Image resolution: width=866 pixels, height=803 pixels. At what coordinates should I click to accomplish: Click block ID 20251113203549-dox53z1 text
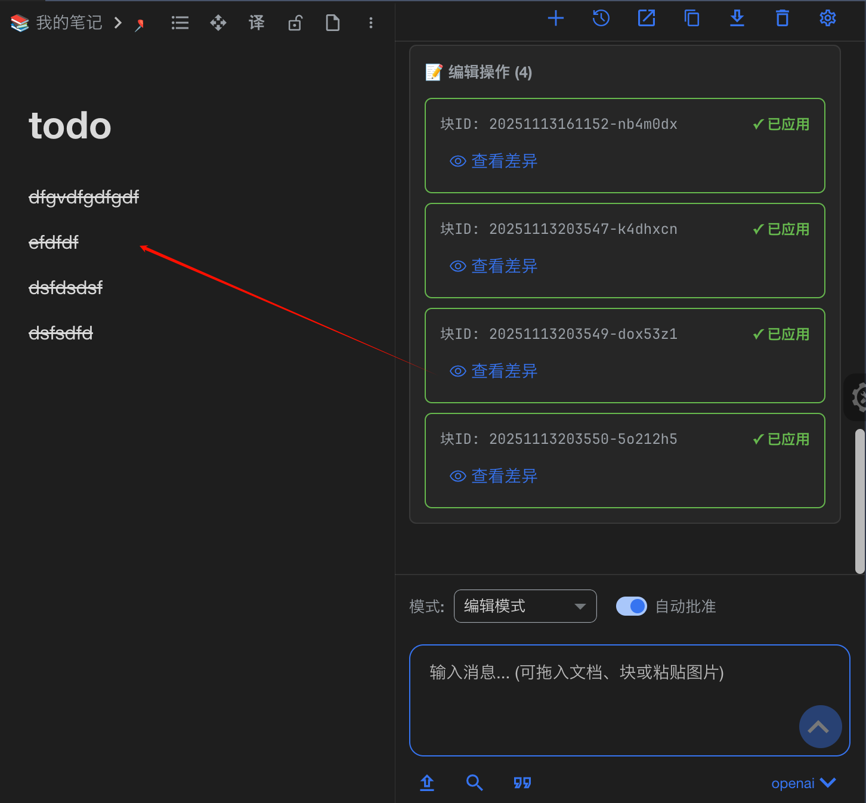(559, 334)
